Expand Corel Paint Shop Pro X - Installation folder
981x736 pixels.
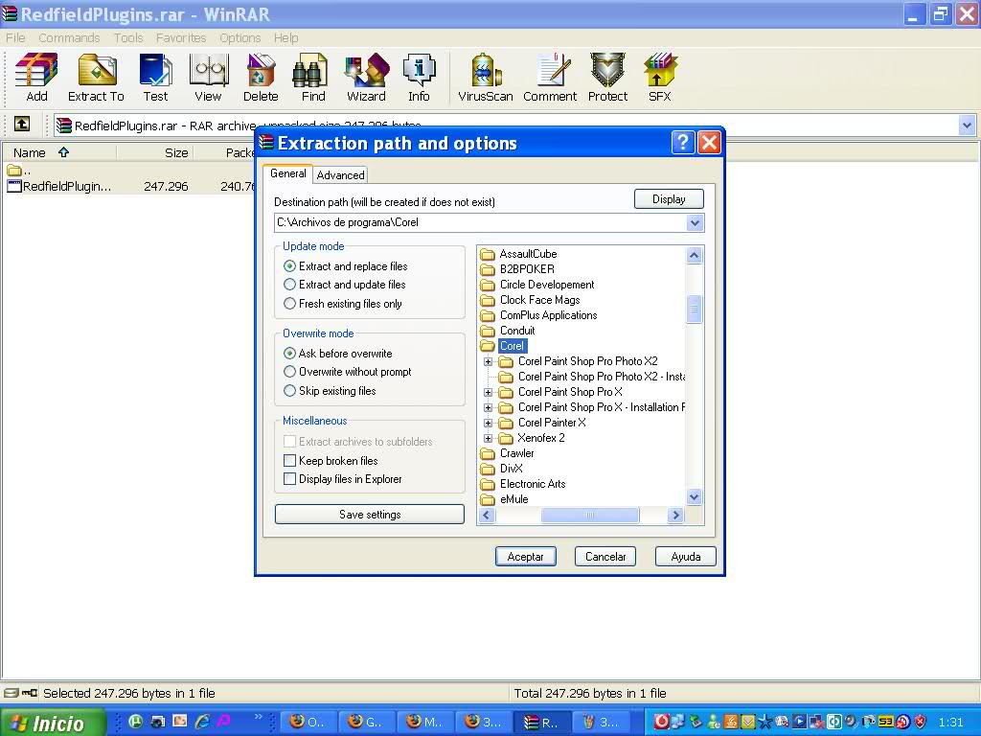488,407
